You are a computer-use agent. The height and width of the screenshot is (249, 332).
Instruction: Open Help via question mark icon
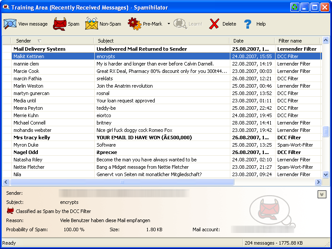pos(248,24)
